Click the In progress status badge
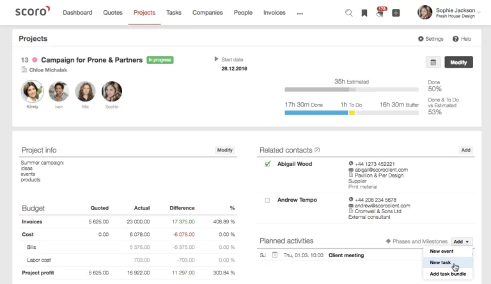 pos(160,60)
